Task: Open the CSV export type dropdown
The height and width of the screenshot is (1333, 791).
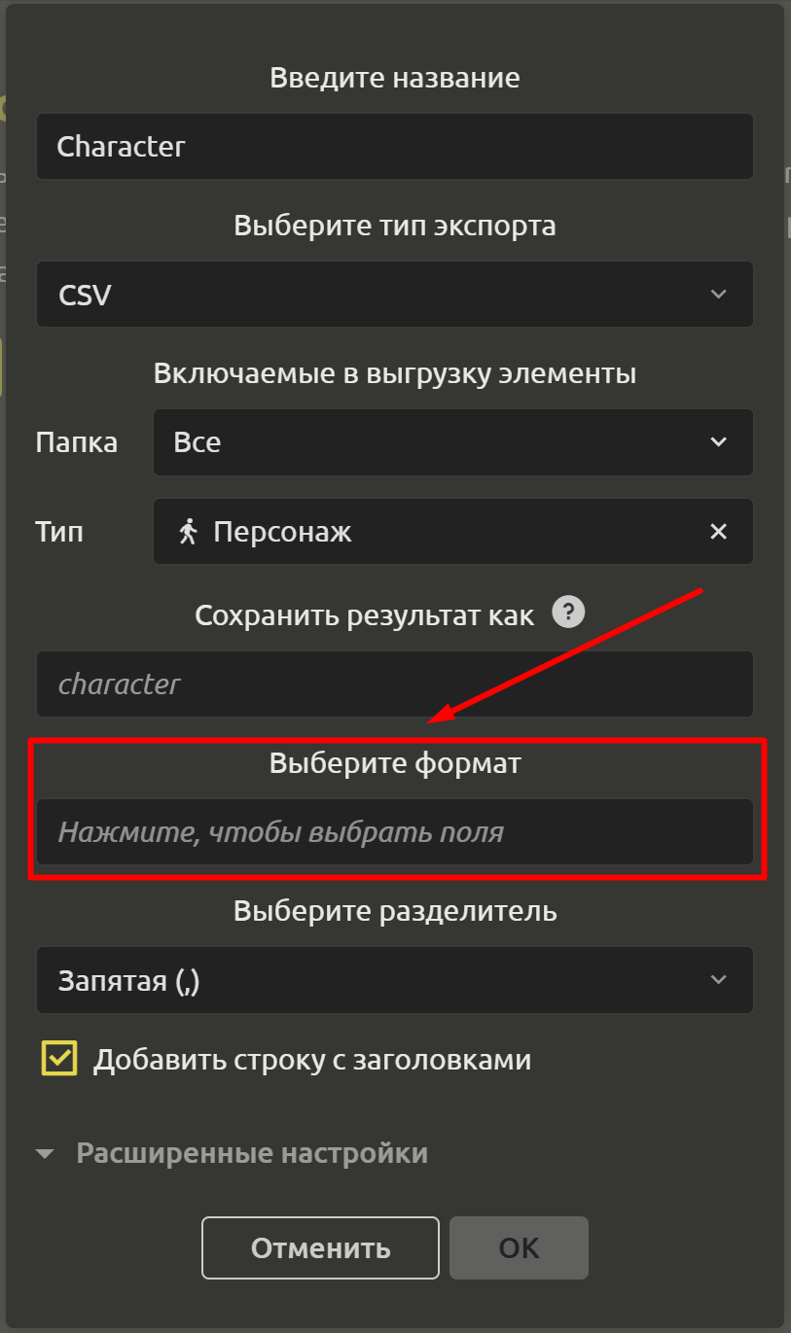Action: [x=395, y=294]
